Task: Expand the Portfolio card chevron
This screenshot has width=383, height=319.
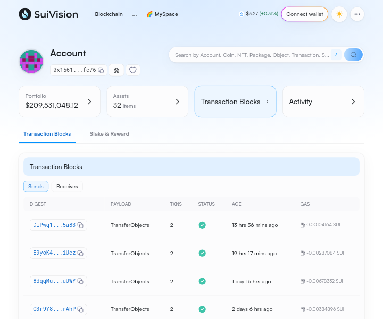Action: click(89, 102)
